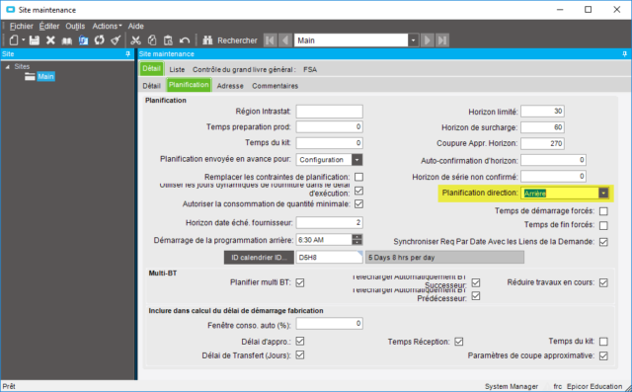The width and height of the screenshot is (632, 392).
Task: Click the Save diskette icon
Action: [x=35, y=40]
